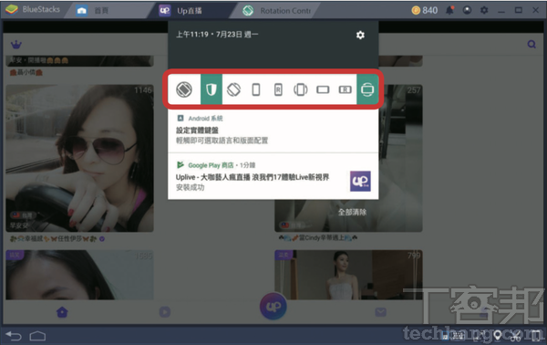Click the scissors screenshot icon
The image size is (547, 345).
click(x=515, y=336)
